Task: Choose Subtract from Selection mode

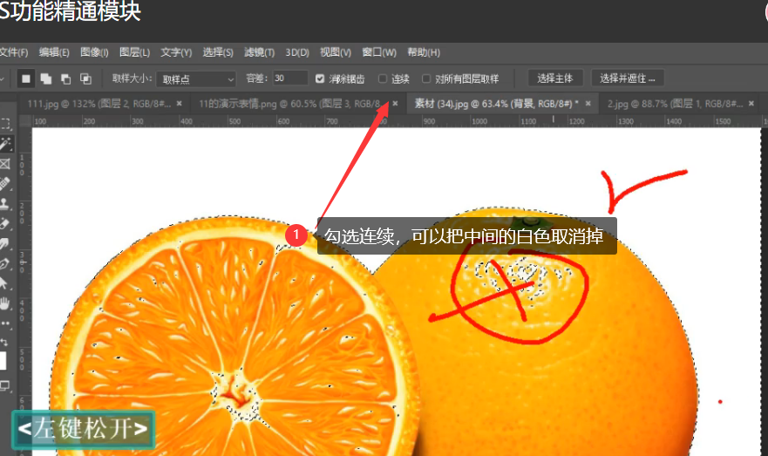Action: pos(65,78)
